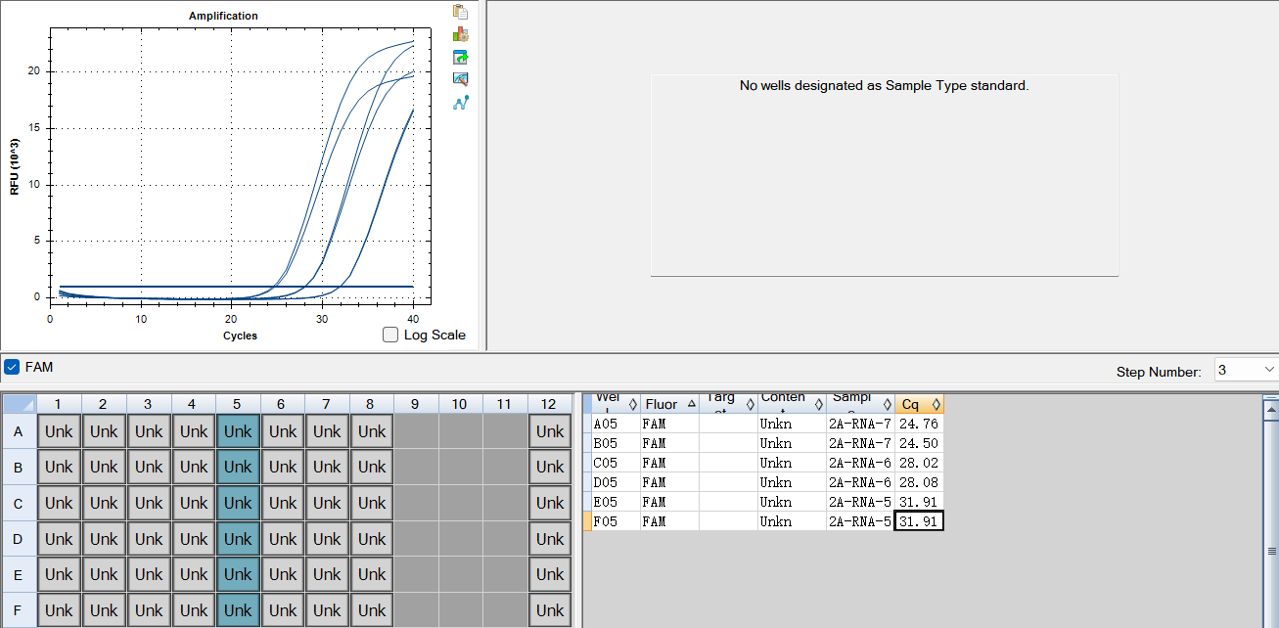Sort by Content column header

pos(792,404)
